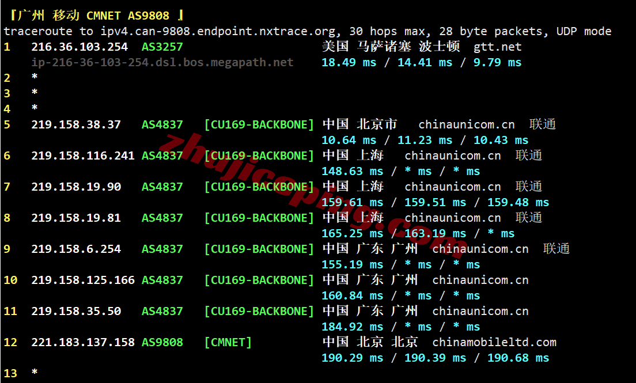Click latency value 11.23 ms
The width and height of the screenshot is (636, 383).
(x=425, y=141)
